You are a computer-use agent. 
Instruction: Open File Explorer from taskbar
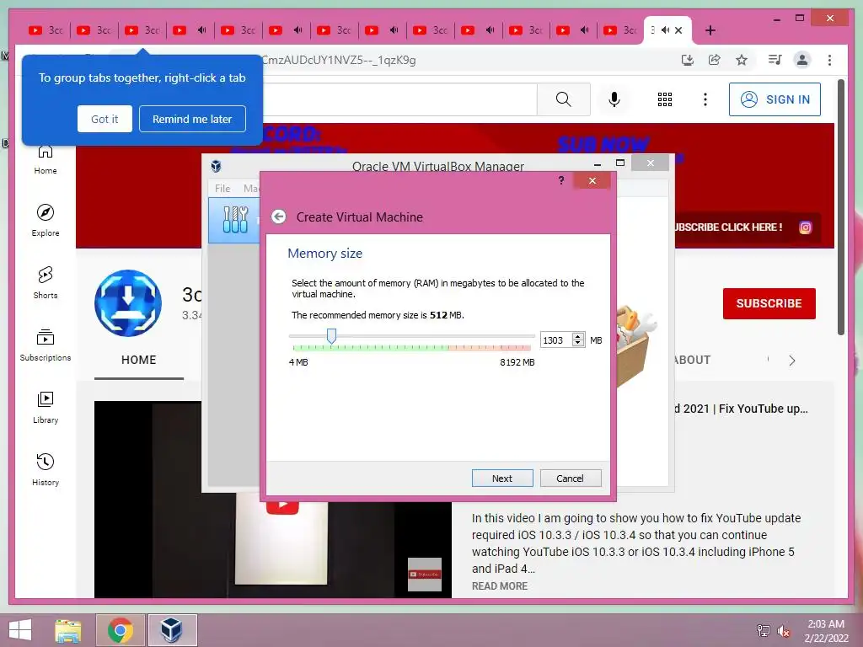coord(67,630)
